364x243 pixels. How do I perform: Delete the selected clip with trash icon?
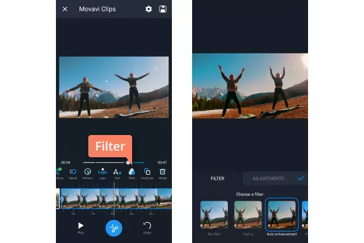(162, 173)
